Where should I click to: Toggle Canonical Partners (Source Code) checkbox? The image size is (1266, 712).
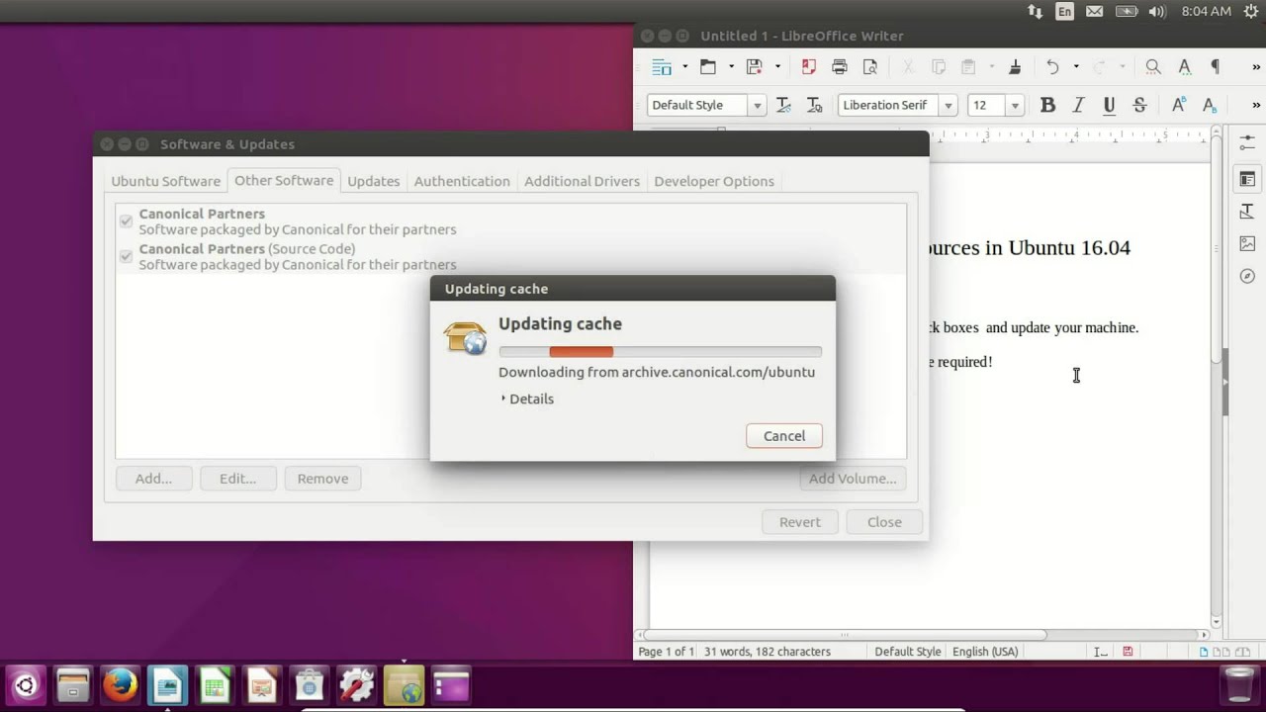coord(126,256)
